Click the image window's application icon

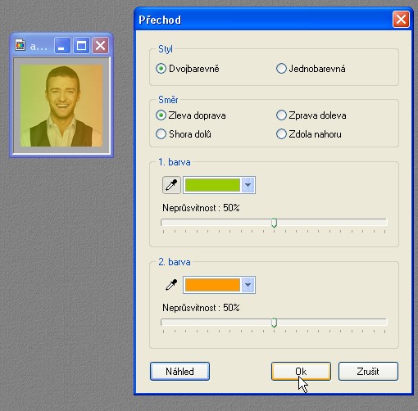click(20, 45)
